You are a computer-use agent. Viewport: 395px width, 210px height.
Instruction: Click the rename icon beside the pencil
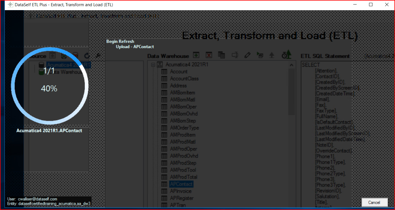(x=235, y=55)
